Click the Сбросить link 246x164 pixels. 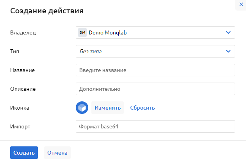tap(143, 108)
